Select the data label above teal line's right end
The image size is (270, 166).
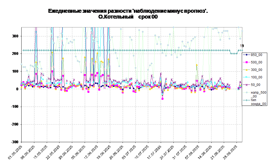coord(241,46)
